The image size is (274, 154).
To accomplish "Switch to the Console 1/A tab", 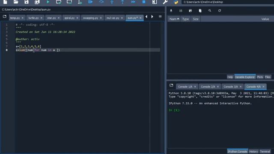I will tap(185, 86).
